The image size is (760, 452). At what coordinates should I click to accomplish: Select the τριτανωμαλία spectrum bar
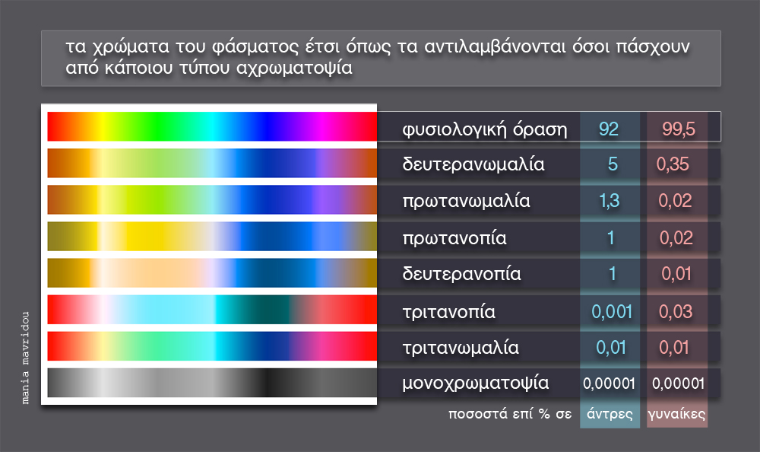point(211,346)
